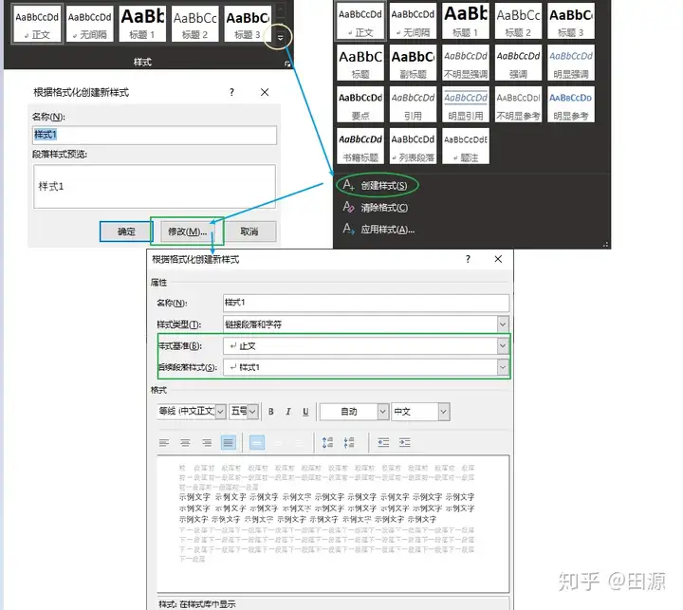Choose 明显引用 style in expanded gallery
Viewport: 683px width, 610px height.
tap(466, 104)
